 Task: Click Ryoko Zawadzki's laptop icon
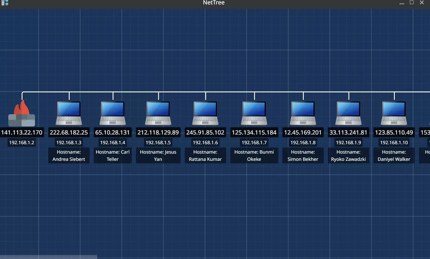click(x=348, y=113)
